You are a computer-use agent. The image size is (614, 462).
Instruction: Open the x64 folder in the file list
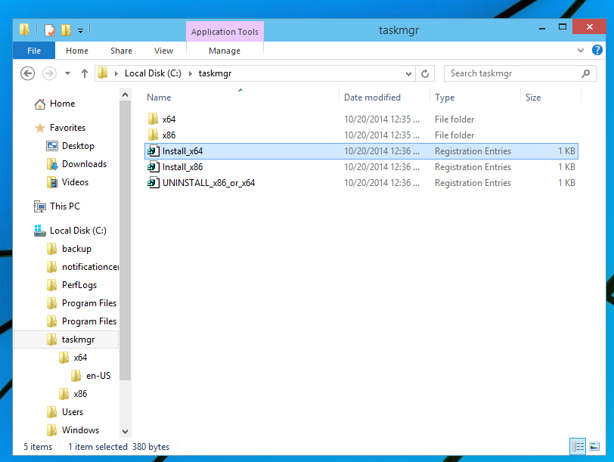[169, 119]
